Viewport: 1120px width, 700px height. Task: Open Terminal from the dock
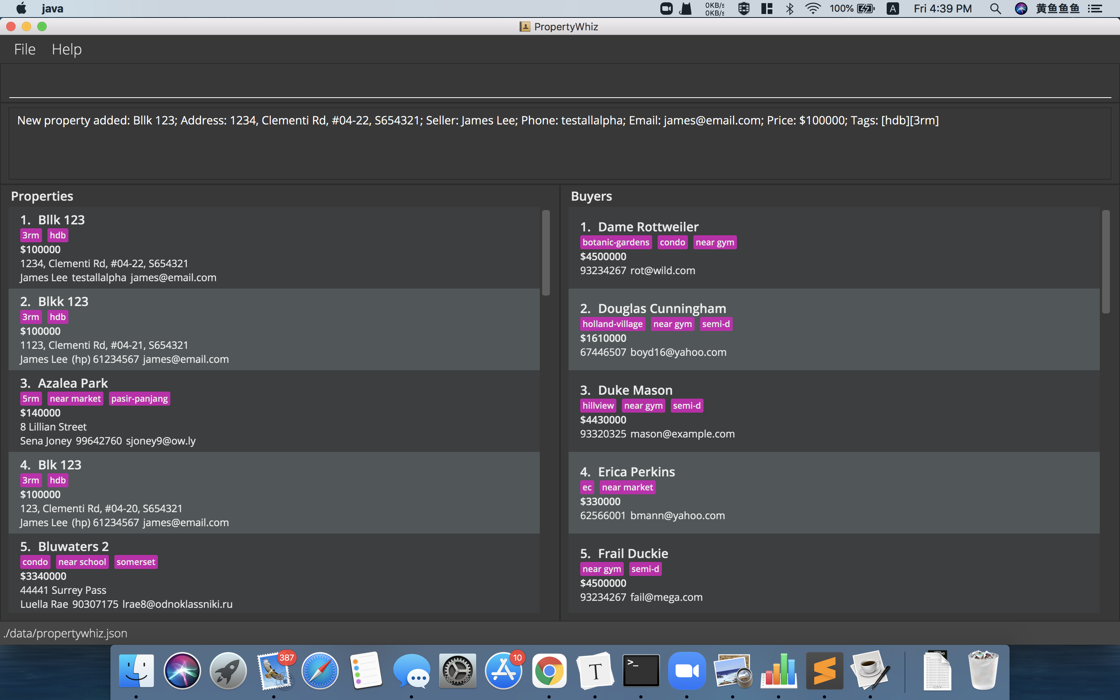tap(641, 670)
